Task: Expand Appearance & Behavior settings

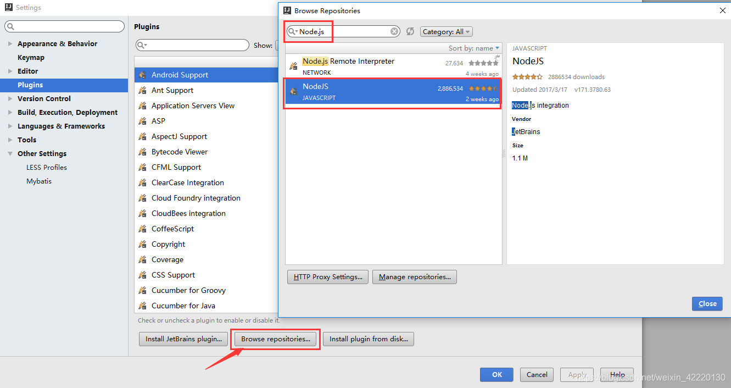Action: coord(10,43)
